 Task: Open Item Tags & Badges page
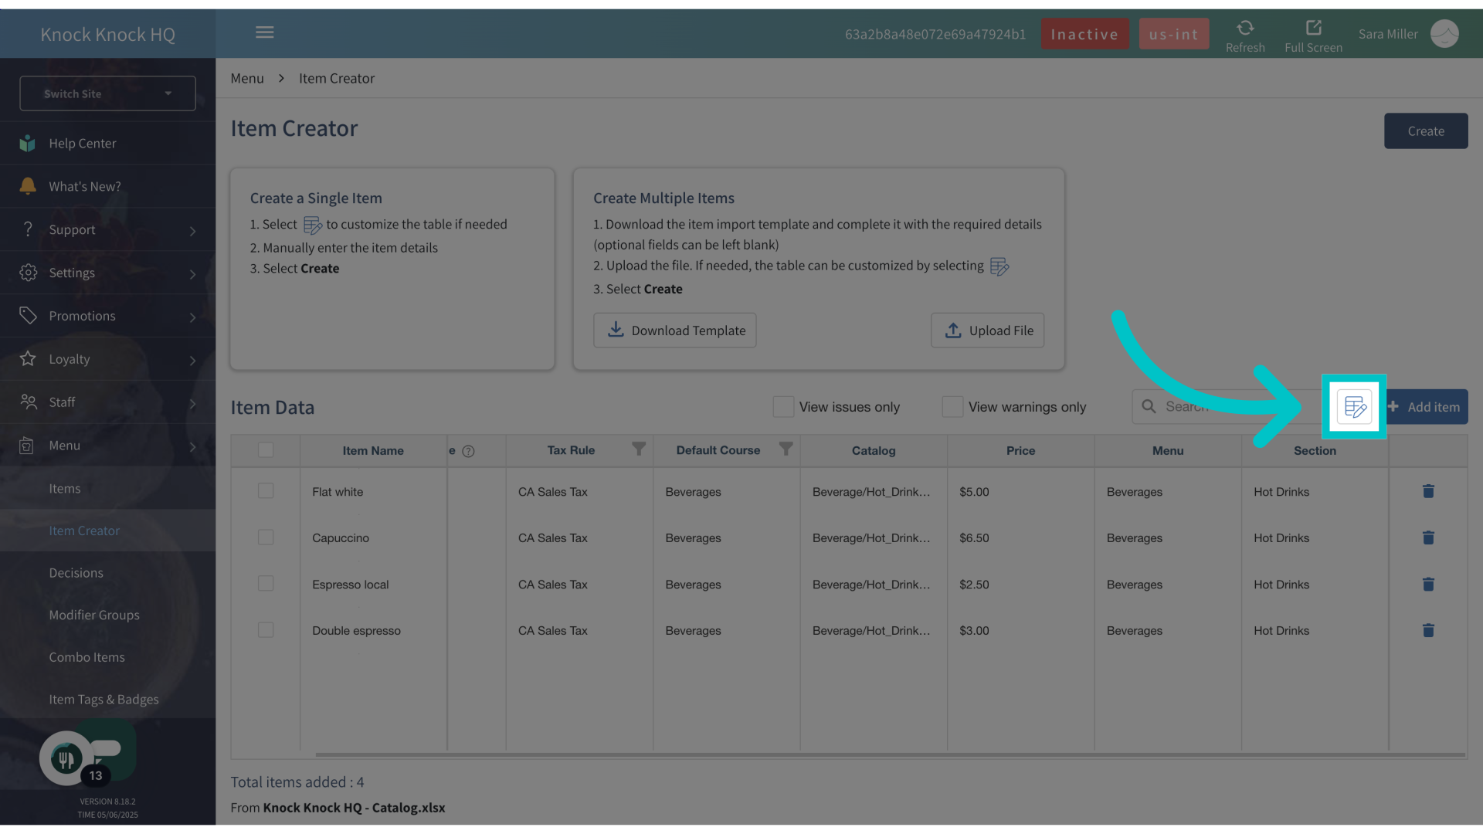(x=104, y=699)
